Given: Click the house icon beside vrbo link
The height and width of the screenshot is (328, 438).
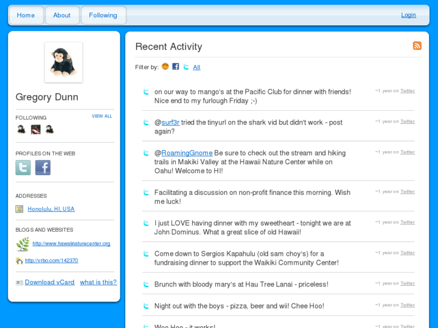Looking at the screenshot, I should pos(19,261).
